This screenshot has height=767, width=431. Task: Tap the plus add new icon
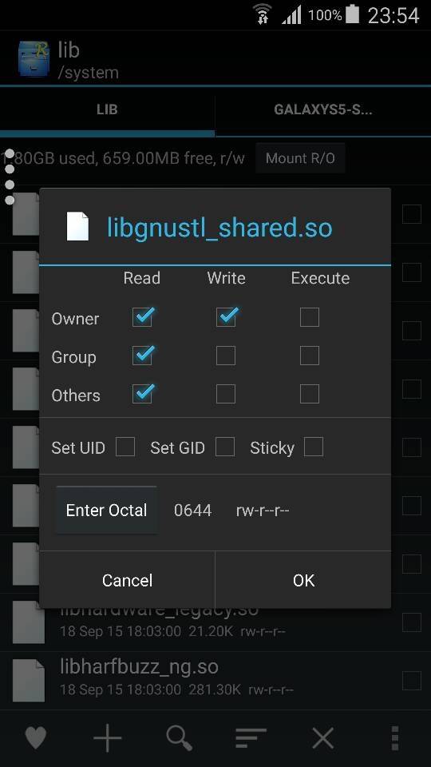108,737
